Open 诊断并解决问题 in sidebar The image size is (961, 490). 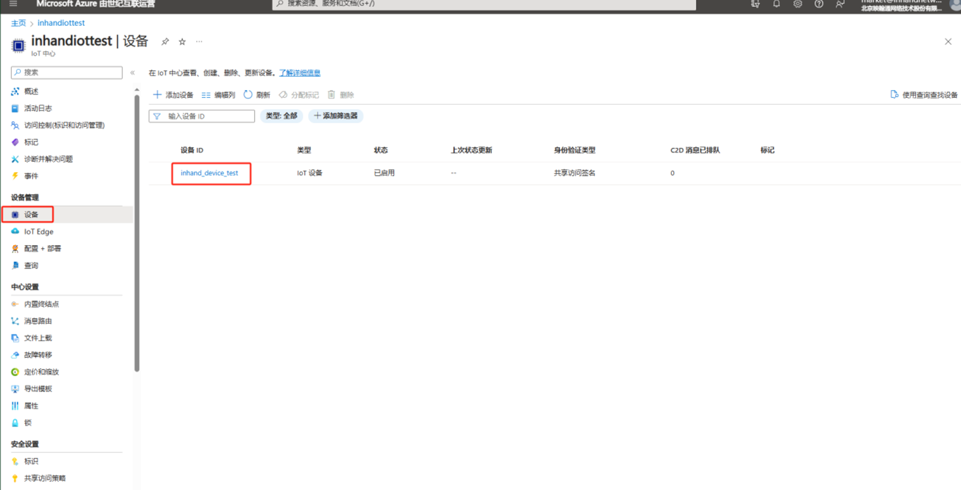(48, 159)
